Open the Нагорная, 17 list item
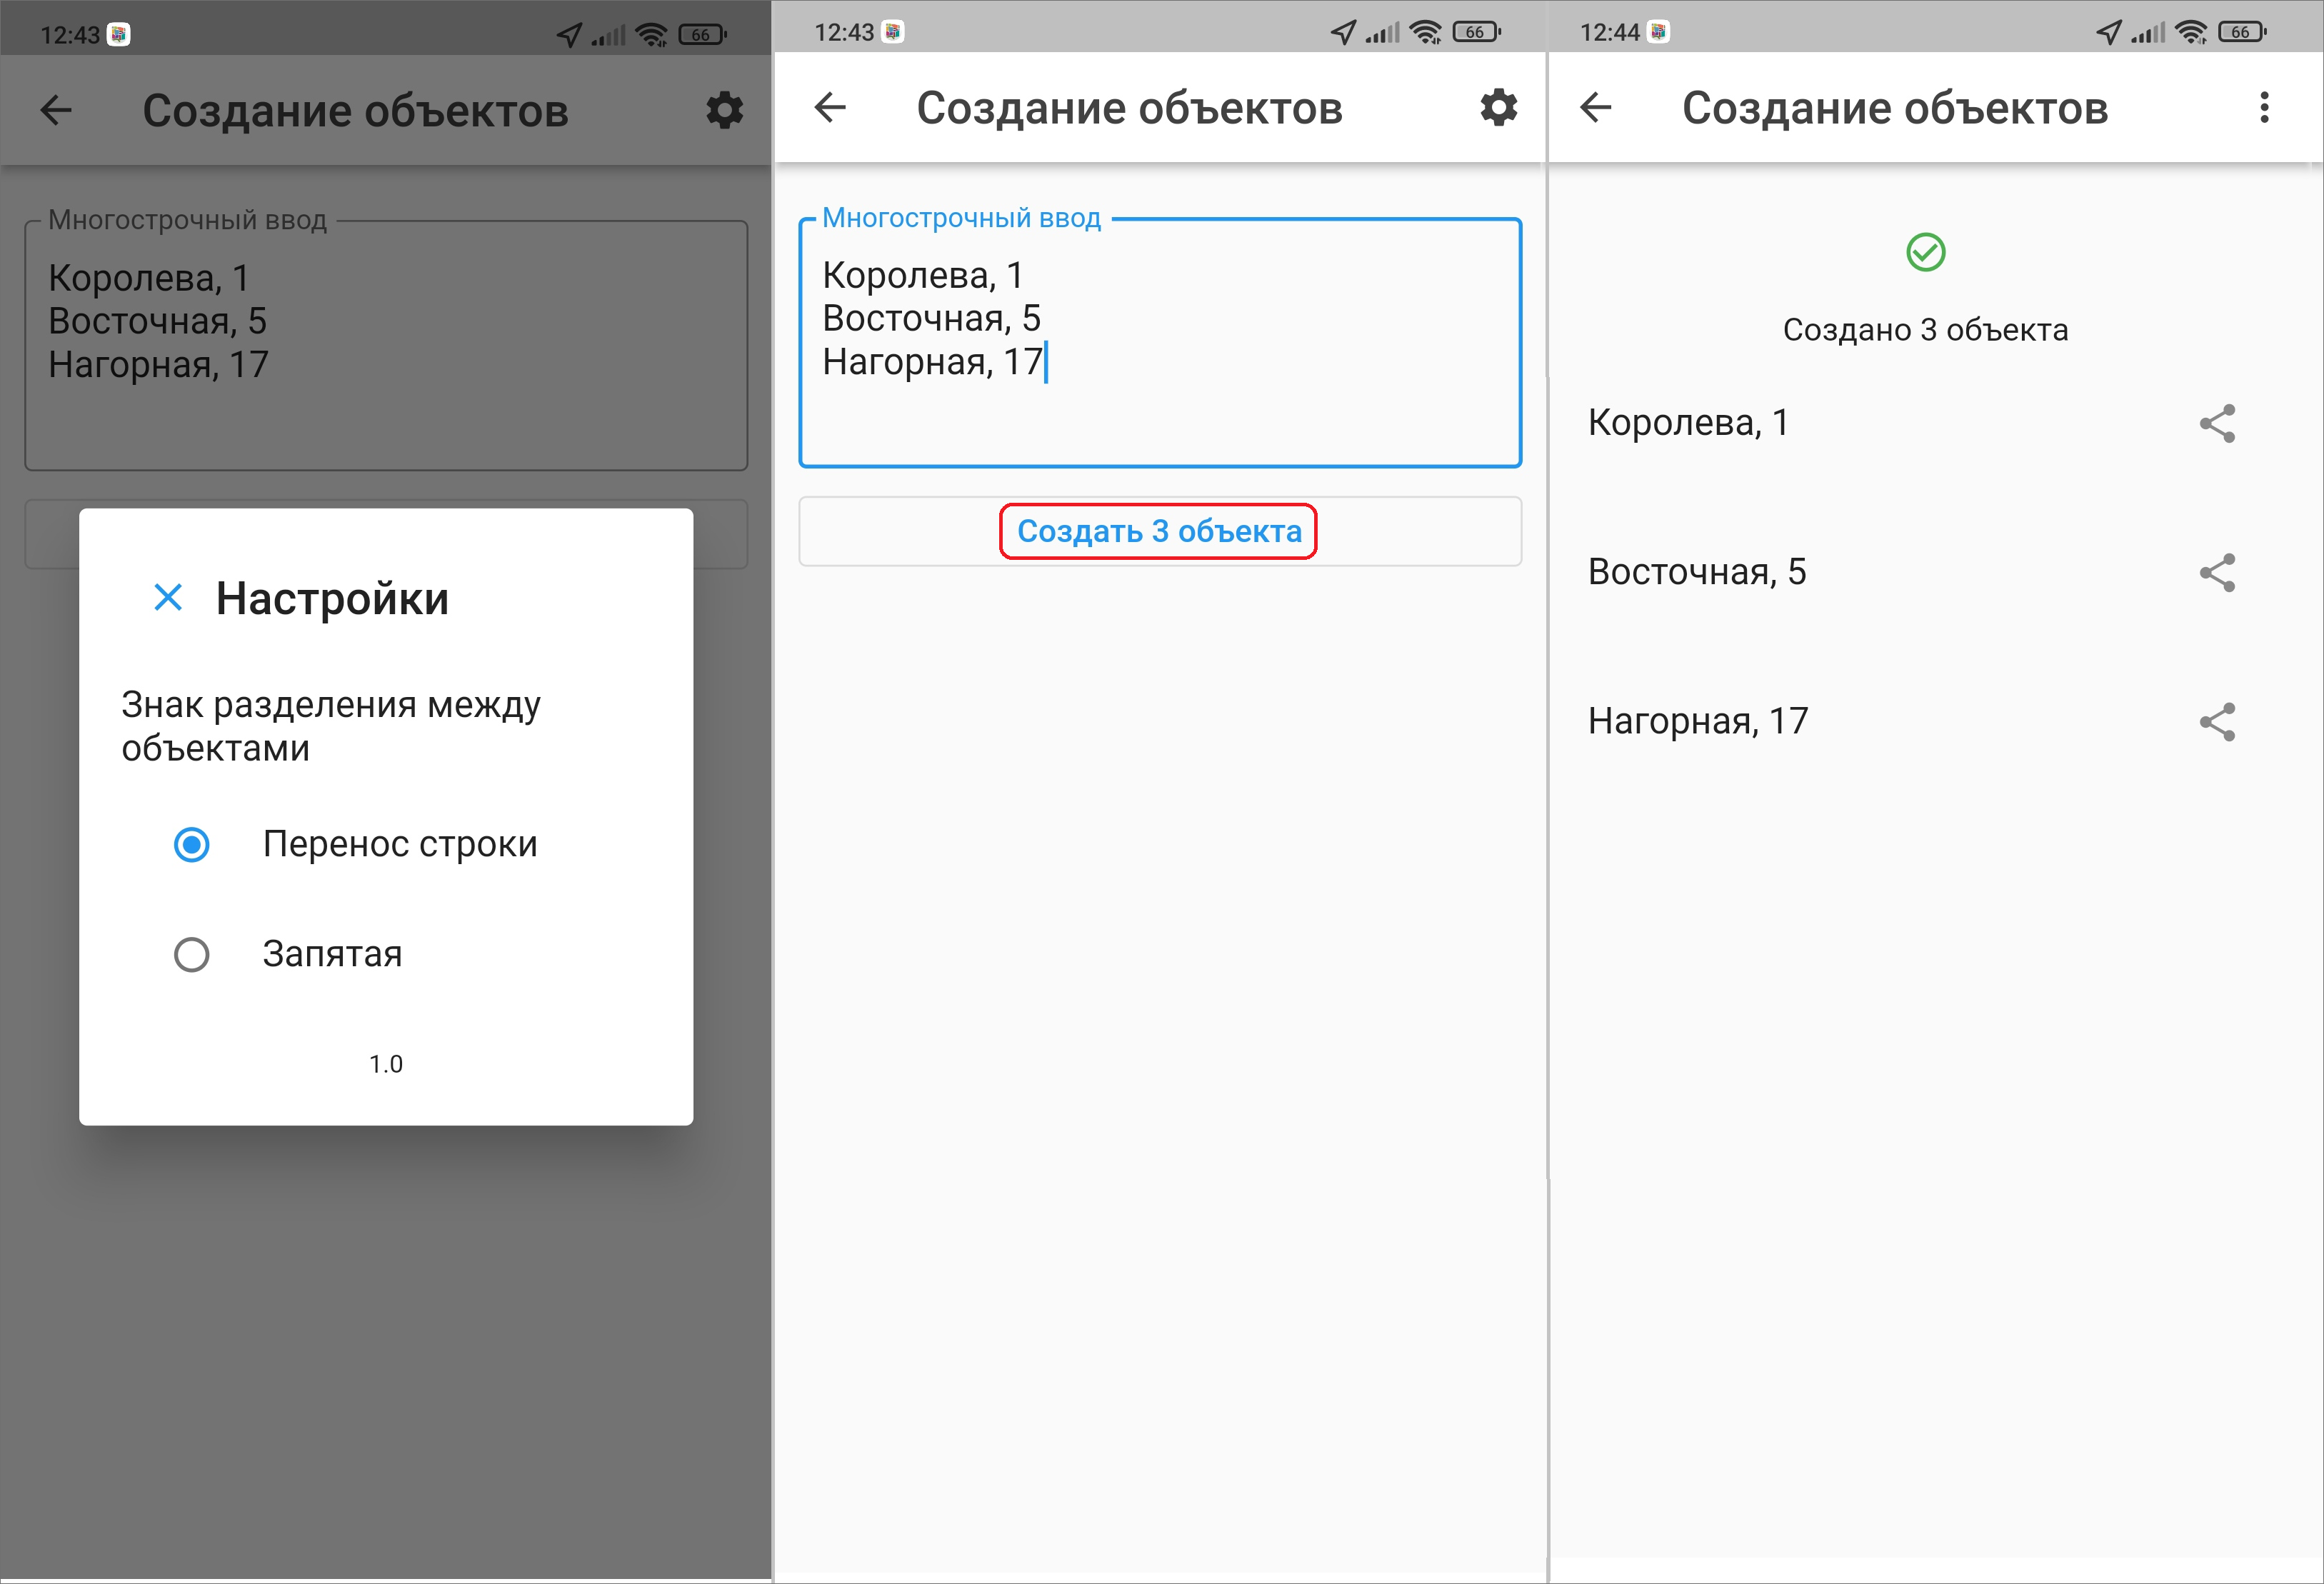 pyautogui.click(x=1698, y=721)
